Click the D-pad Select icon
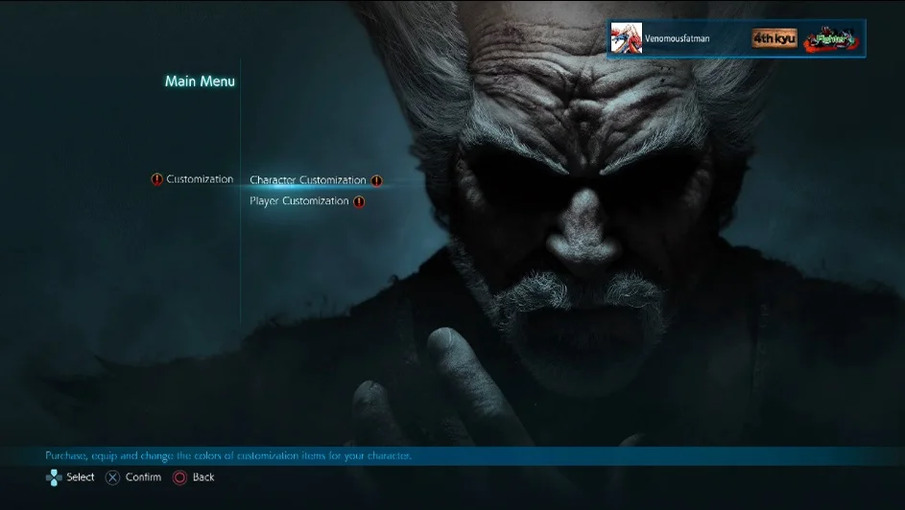The height and width of the screenshot is (510, 905). pyautogui.click(x=54, y=477)
